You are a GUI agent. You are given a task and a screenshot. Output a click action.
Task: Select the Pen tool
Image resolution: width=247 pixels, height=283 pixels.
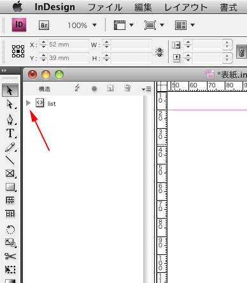[x=10, y=119]
